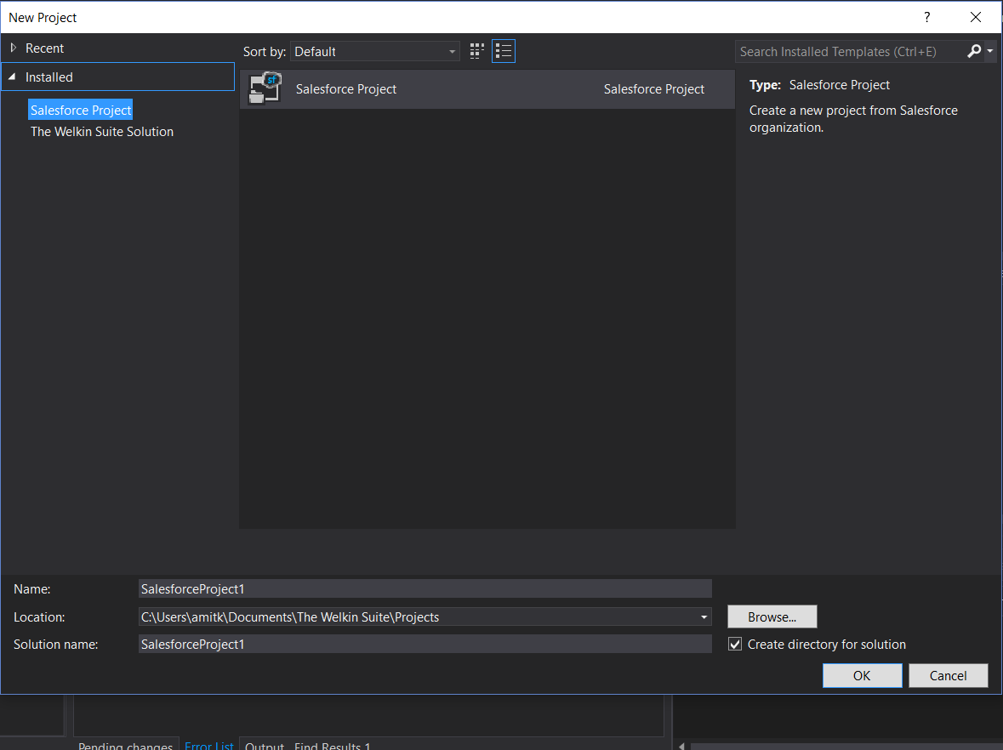
Task: Open the Location path dropdown
Action: (704, 617)
